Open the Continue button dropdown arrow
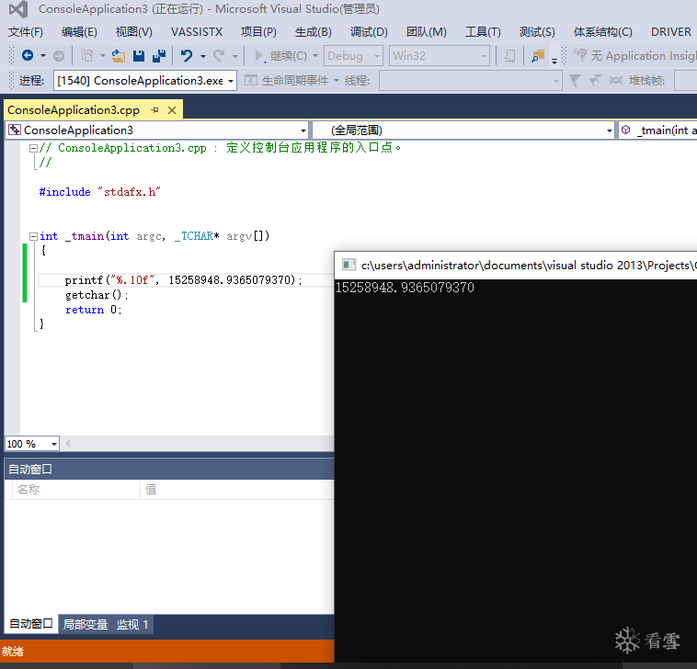 tap(315, 56)
